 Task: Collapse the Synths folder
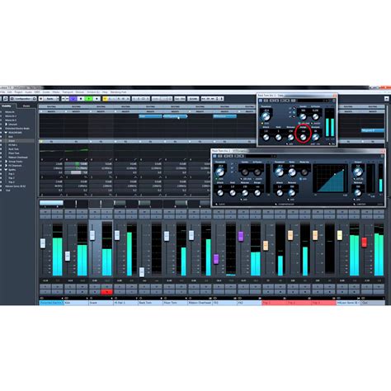[x=6, y=170]
